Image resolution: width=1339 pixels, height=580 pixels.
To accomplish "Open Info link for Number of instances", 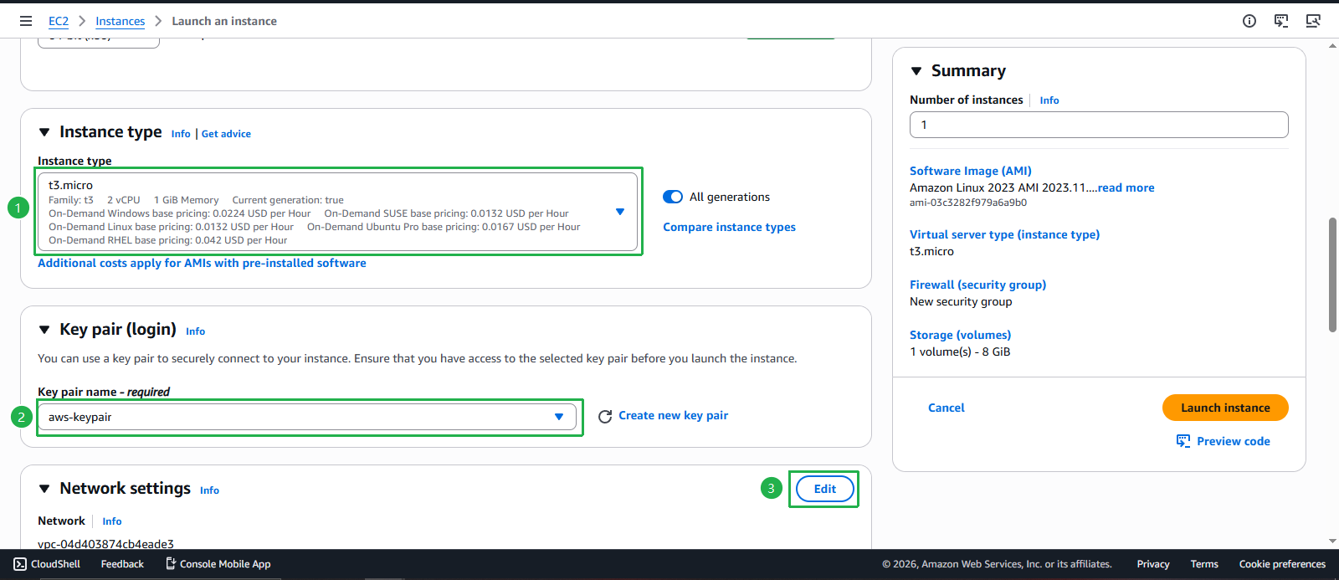I will [1049, 100].
